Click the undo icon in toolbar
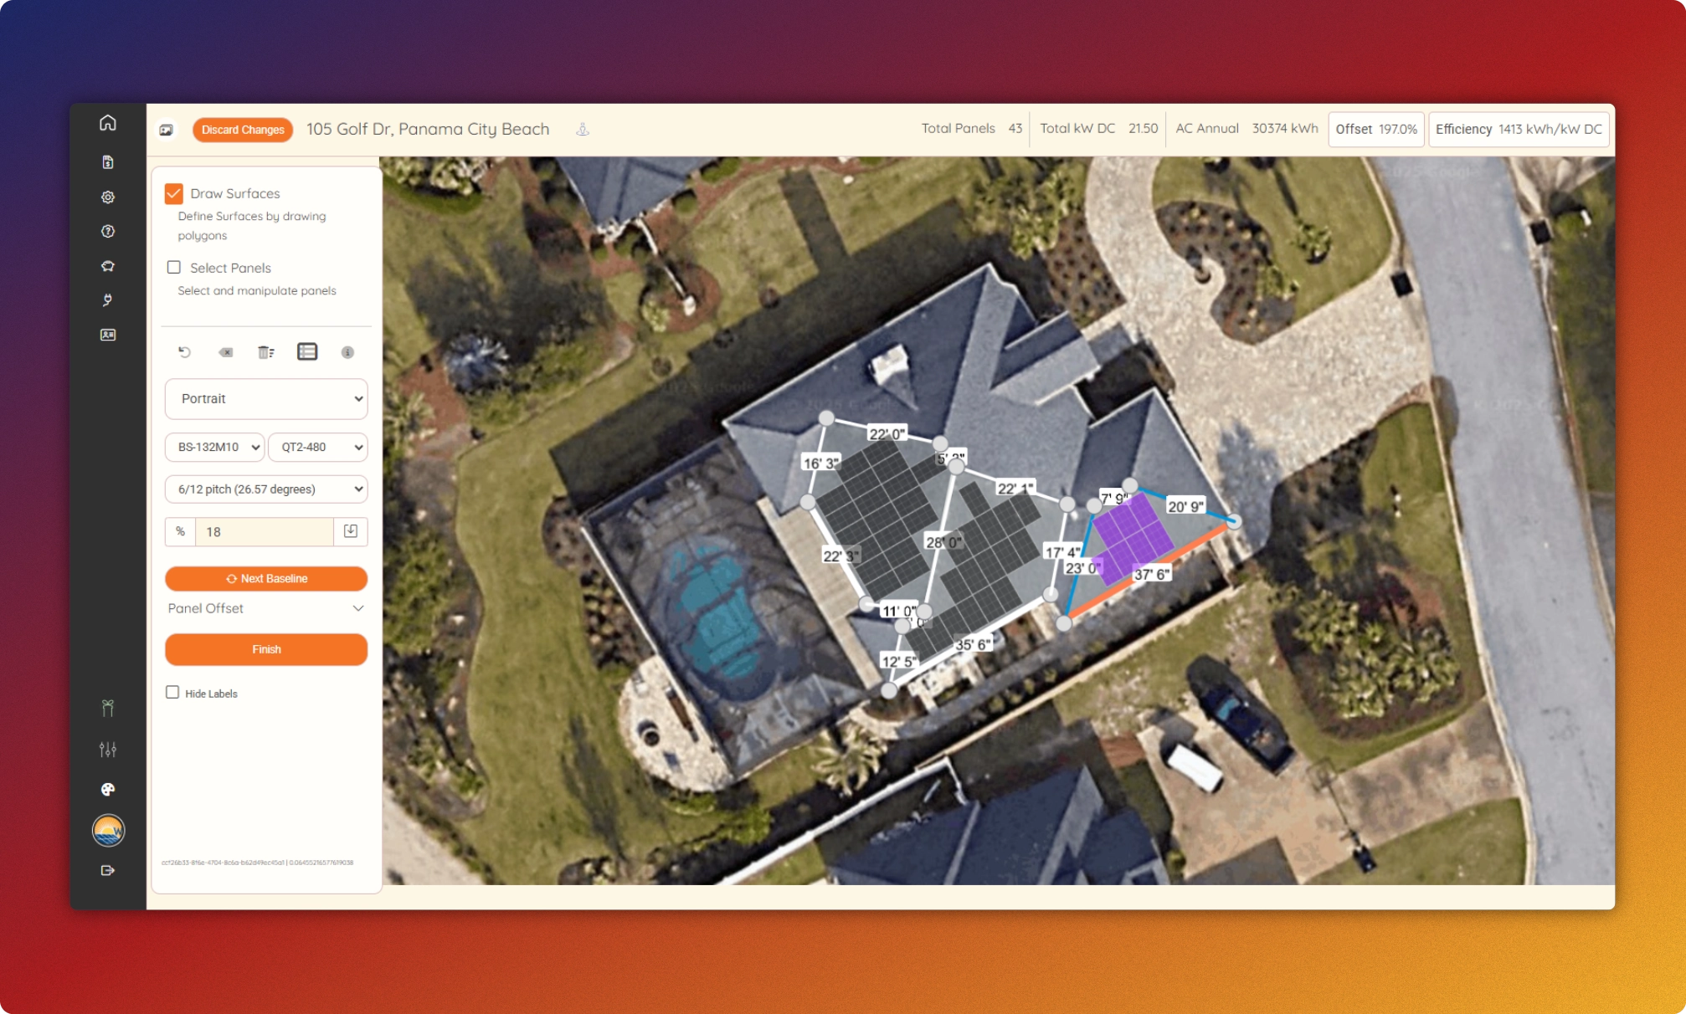1686x1014 pixels. click(x=184, y=351)
